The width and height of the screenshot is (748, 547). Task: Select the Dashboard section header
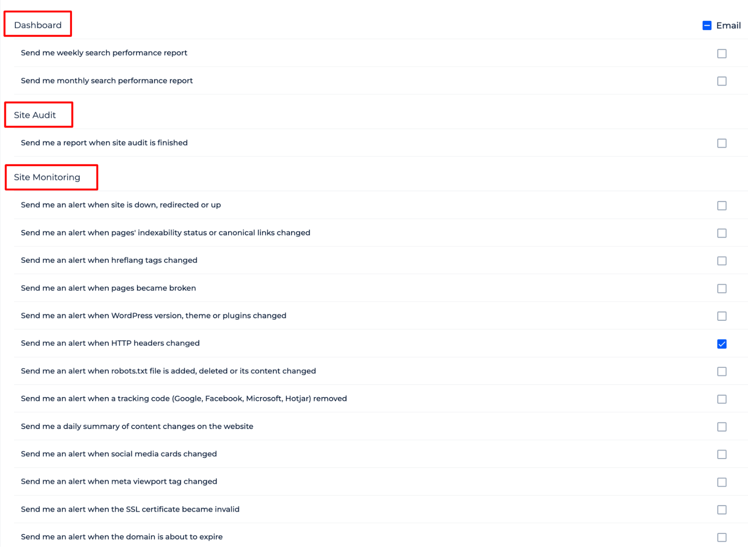coord(38,24)
